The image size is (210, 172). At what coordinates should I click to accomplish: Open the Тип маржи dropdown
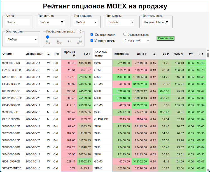[120, 22]
